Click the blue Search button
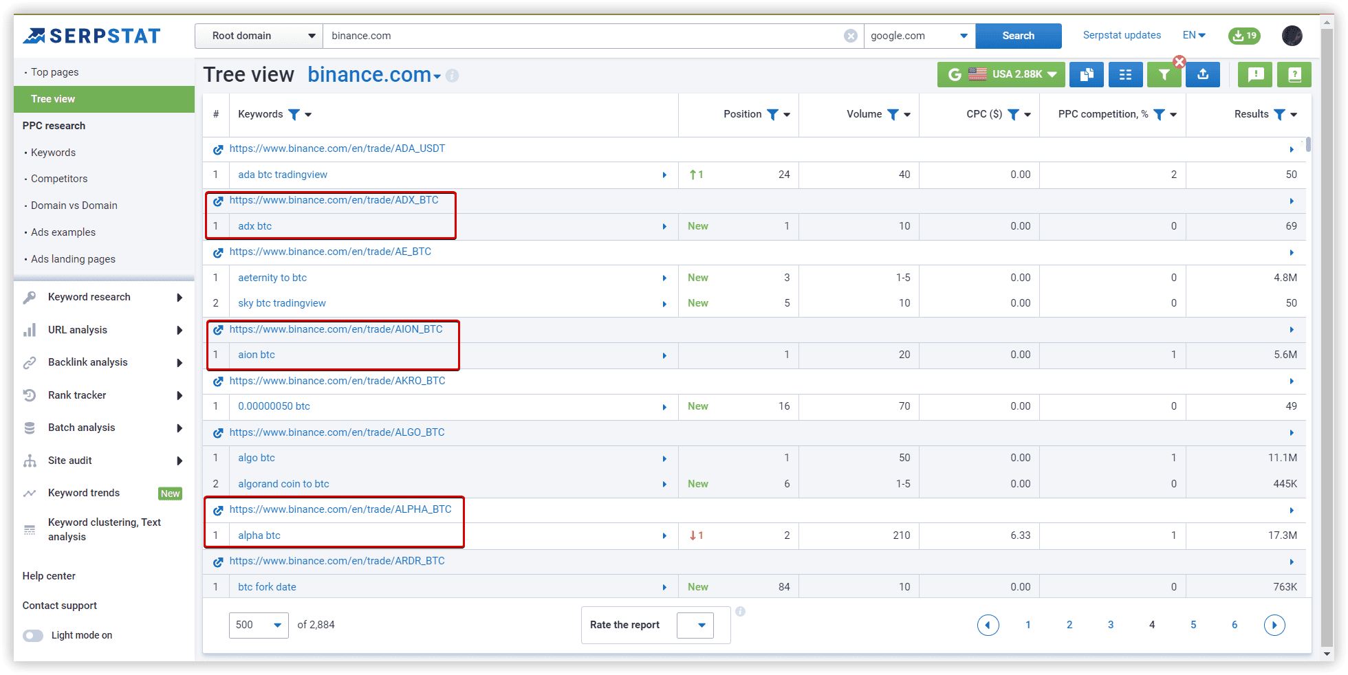Viewport: 1348px width, 675px height. pyautogui.click(x=1018, y=36)
